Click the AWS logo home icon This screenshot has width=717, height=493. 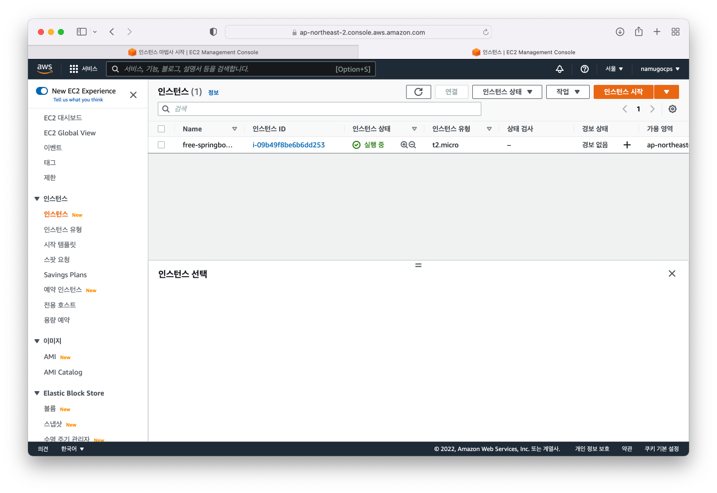44,69
